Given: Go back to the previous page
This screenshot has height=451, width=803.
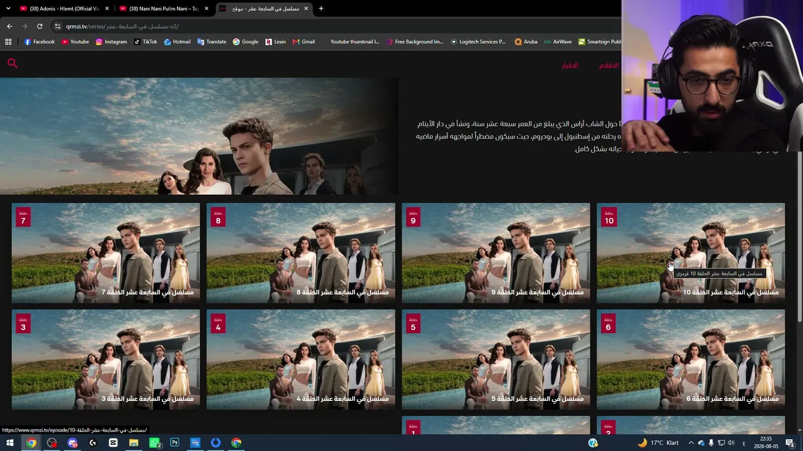Looking at the screenshot, I should (9, 26).
